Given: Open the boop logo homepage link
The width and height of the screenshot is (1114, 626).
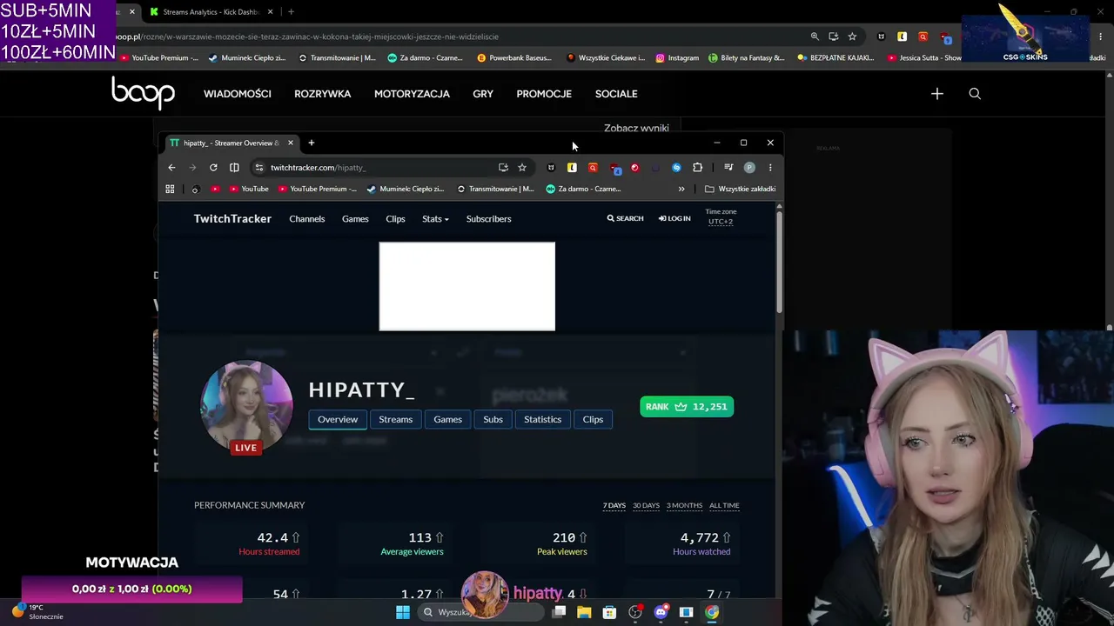Looking at the screenshot, I should [x=143, y=92].
